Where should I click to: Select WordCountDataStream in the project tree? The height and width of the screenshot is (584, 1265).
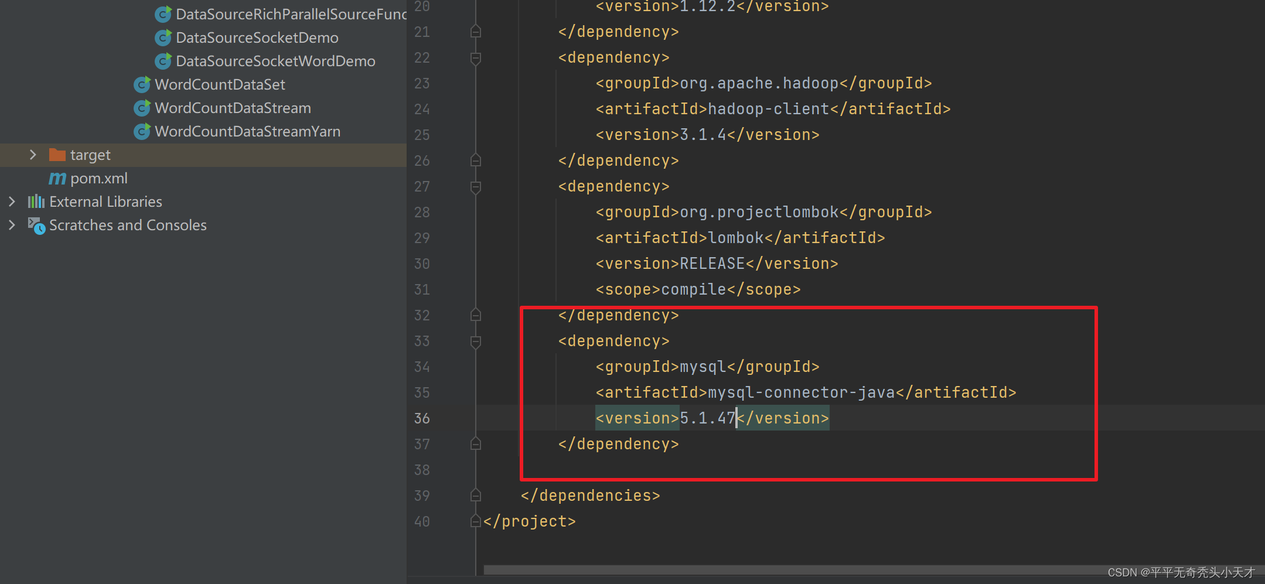coord(233,108)
